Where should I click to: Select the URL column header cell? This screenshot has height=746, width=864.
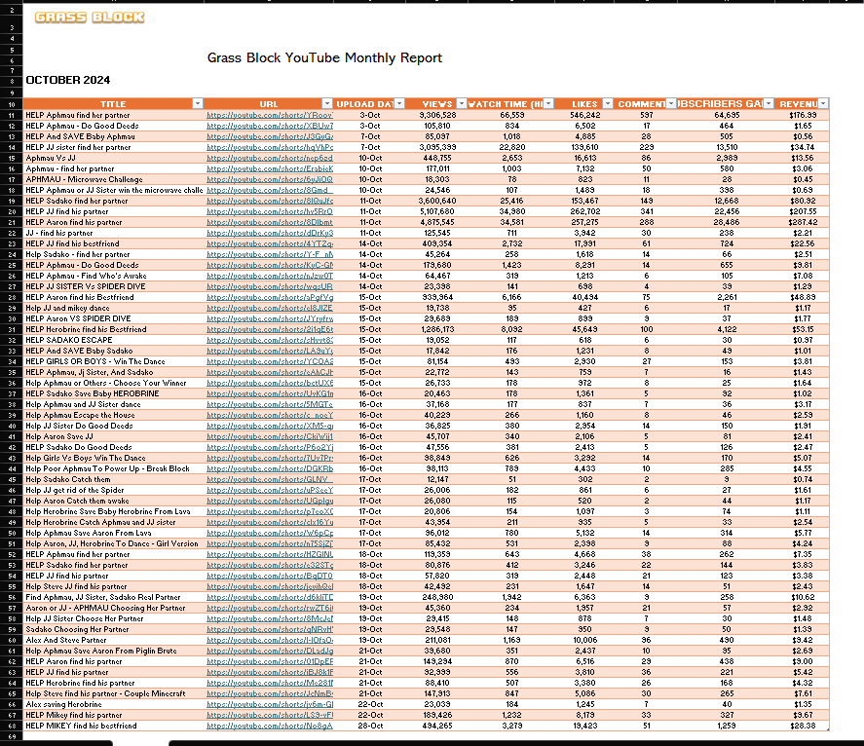269,103
